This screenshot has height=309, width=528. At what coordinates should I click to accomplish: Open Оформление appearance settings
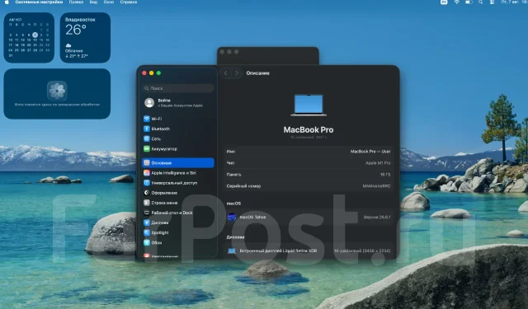(178, 193)
